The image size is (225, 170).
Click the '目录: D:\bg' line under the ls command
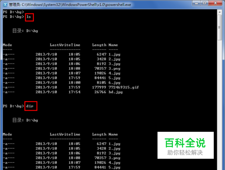click(x=25, y=31)
